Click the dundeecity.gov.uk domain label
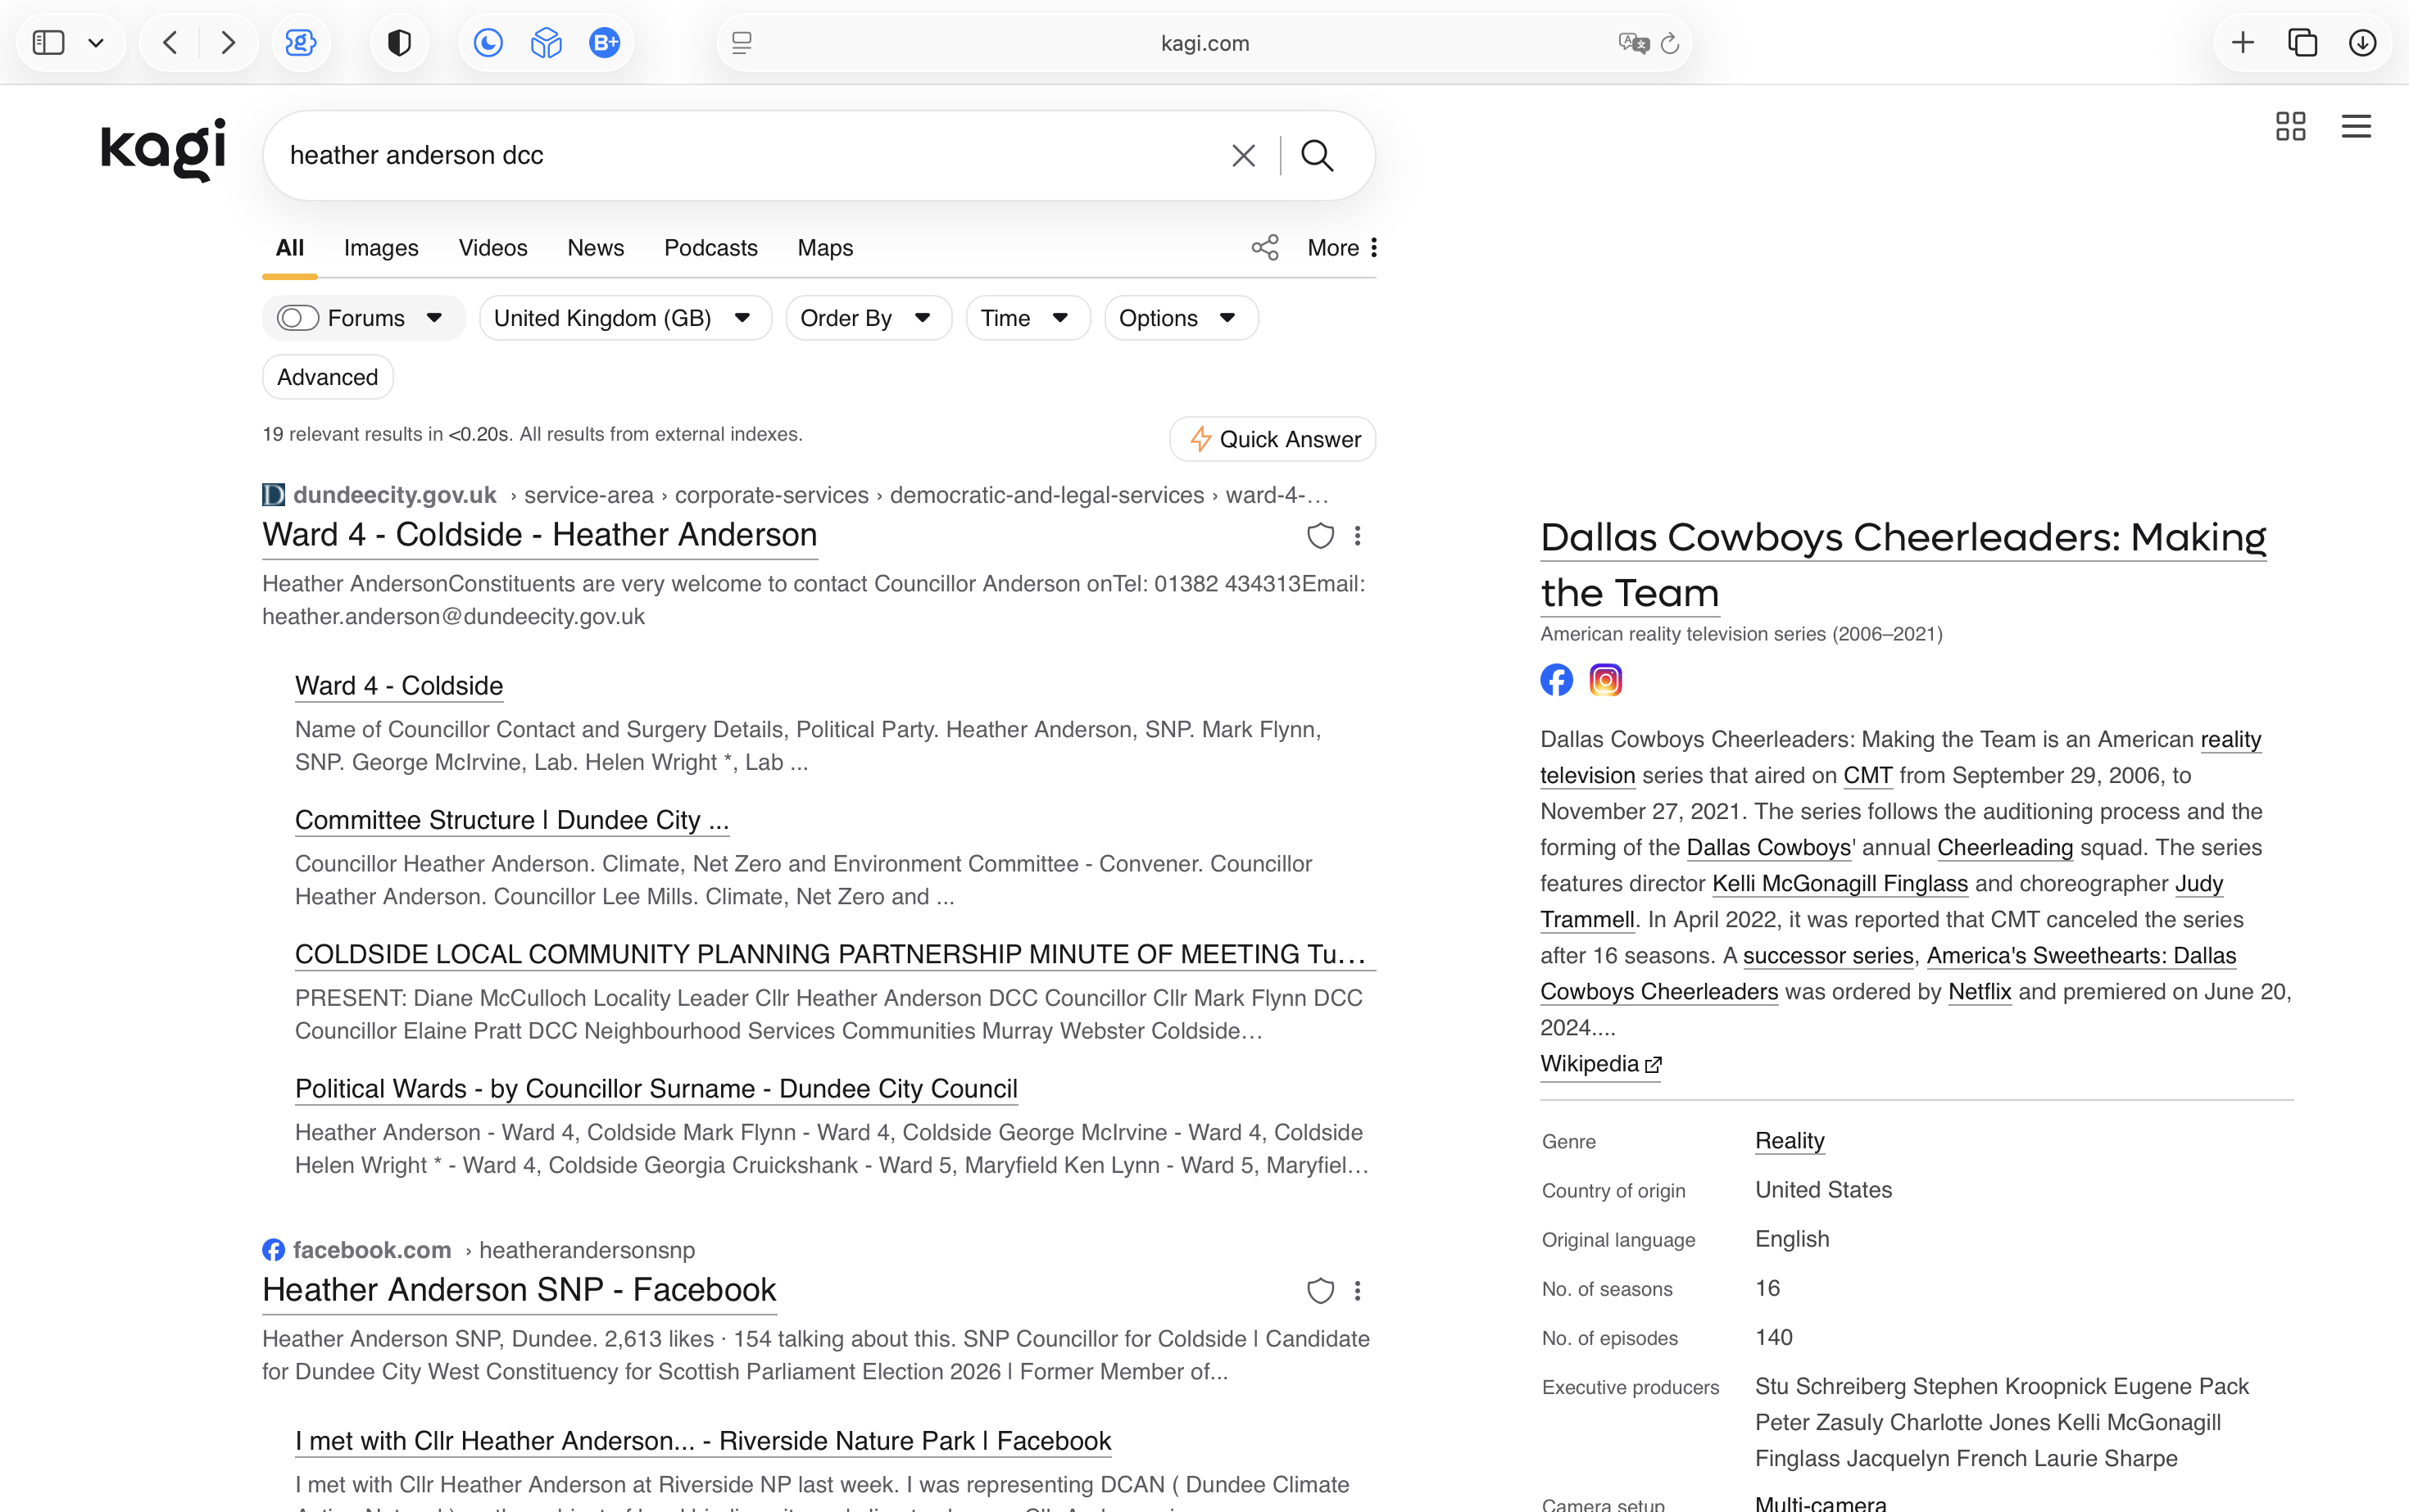The width and height of the screenshot is (2409, 1512). pos(394,495)
